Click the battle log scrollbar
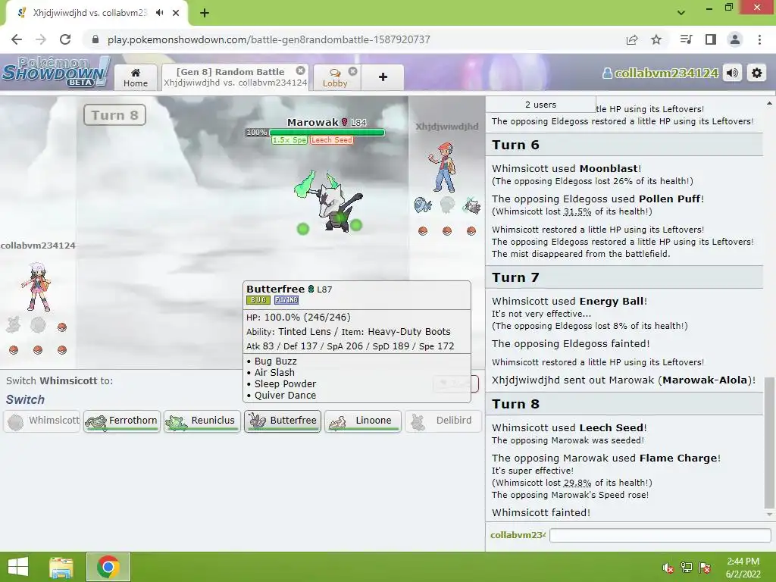Screen dimensions: 776x582 (768, 443)
